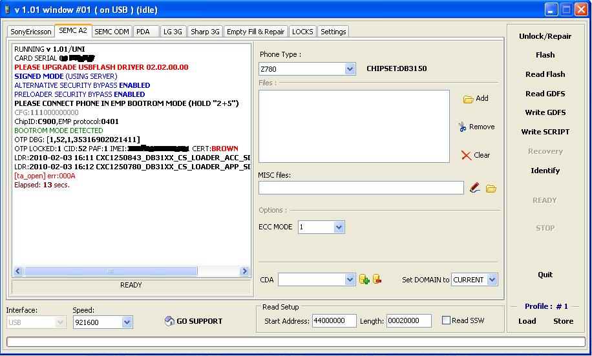Click the log scrollbar right arrow
Screen dimensions: 592x356
pos(244,271)
